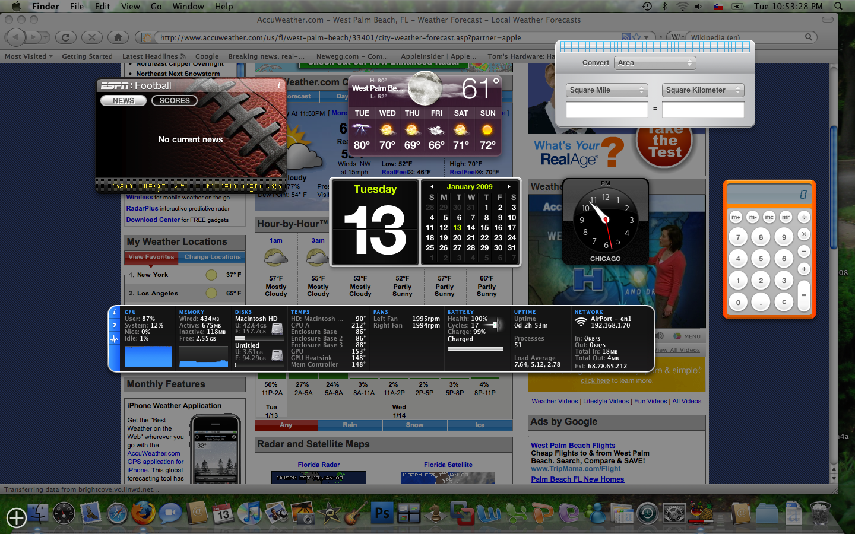Open the Convert category dropdown showing Area
855x534 pixels.
(x=655, y=62)
